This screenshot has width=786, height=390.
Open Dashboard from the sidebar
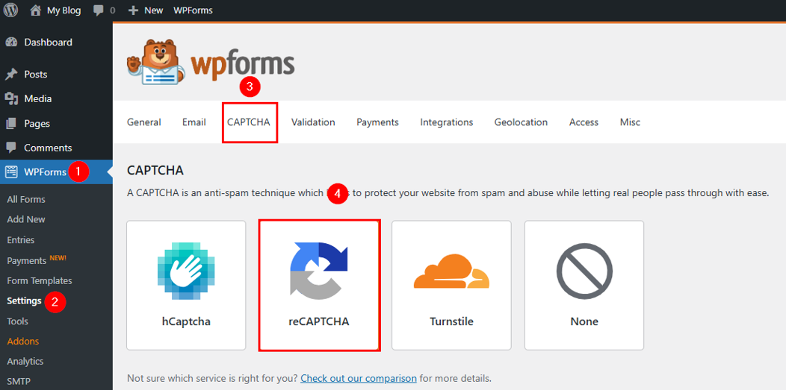[48, 43]
